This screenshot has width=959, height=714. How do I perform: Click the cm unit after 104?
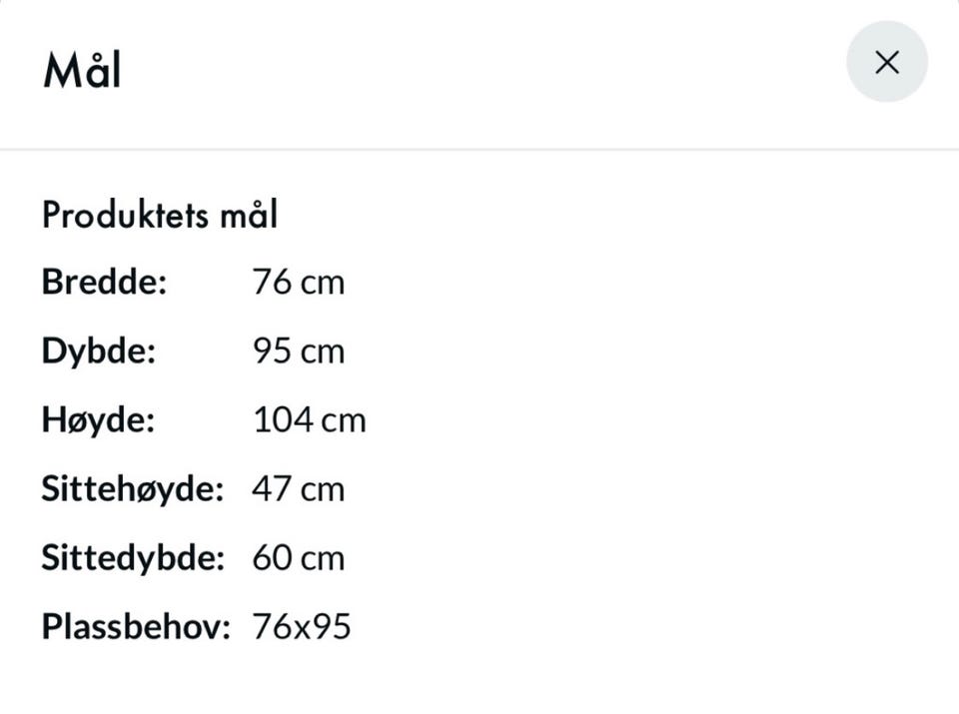point(344,421)
